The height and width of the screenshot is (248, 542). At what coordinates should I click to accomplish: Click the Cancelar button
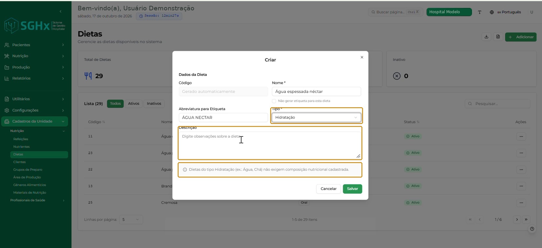[328, 189]
